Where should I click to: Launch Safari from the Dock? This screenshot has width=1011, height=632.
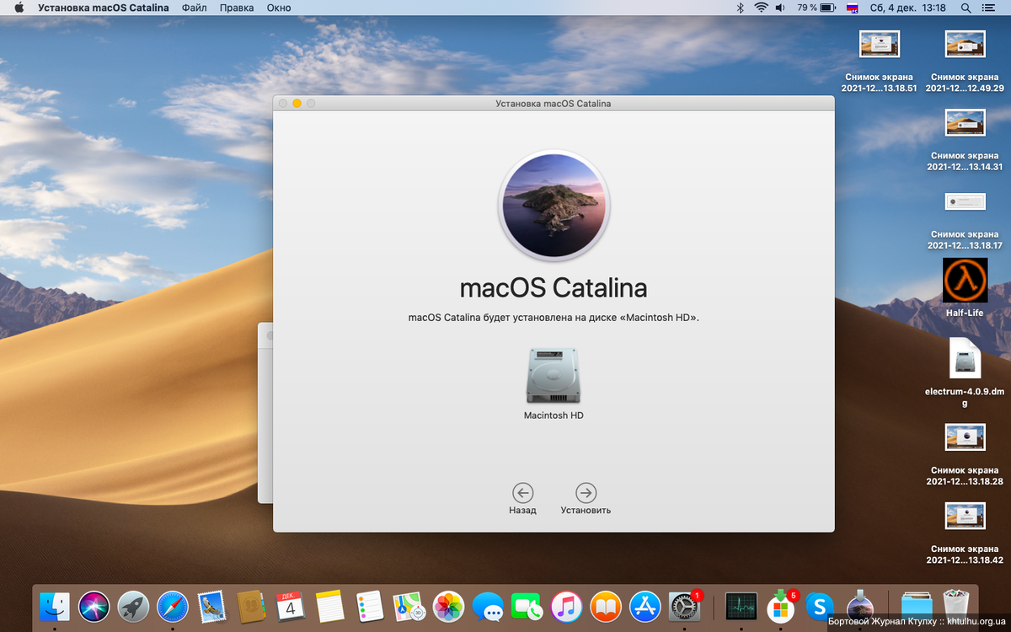point(173,606)
